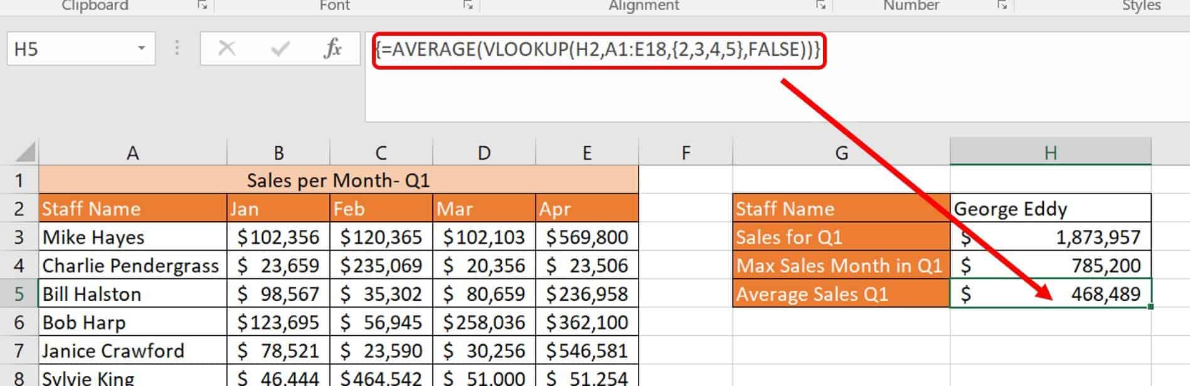This screenshot has height=386, width=1190.
Task: Select cell with $102,103
Action: coord(484,237)
